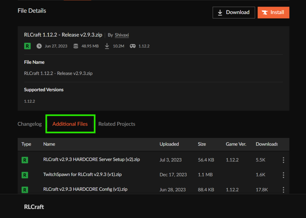The height and width of the screenshot is (218, 306).
Task: Click release badge in TwitchSpawn row
Action: click(x=25, y=175)
